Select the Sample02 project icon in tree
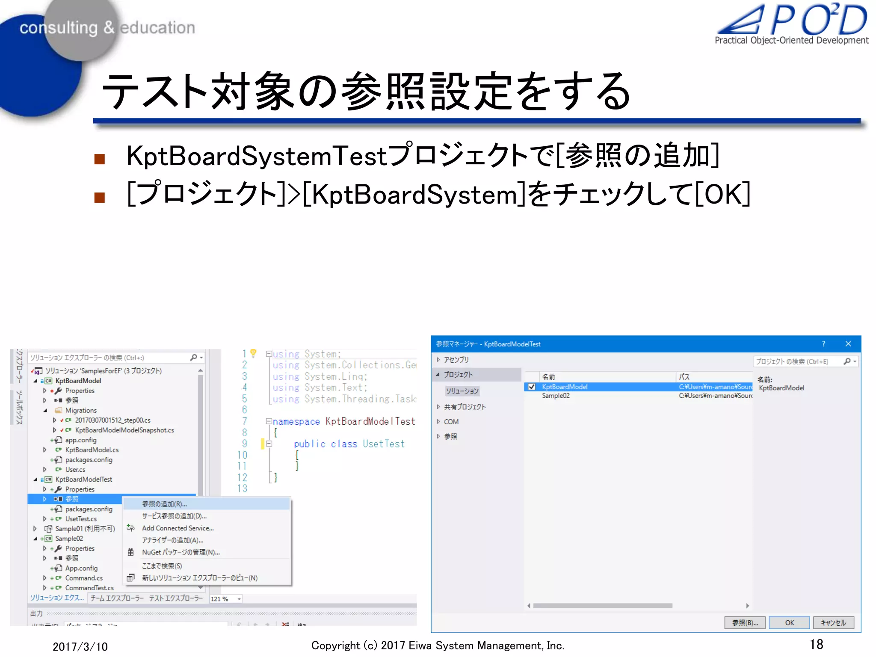 48,539
